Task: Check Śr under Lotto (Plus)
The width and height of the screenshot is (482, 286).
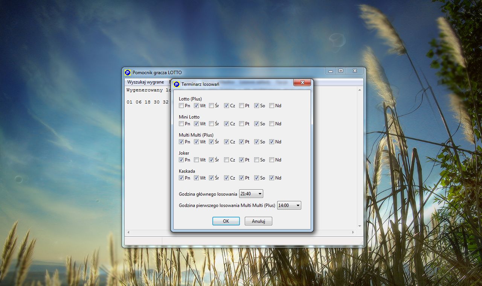Action: click(212, 106)
